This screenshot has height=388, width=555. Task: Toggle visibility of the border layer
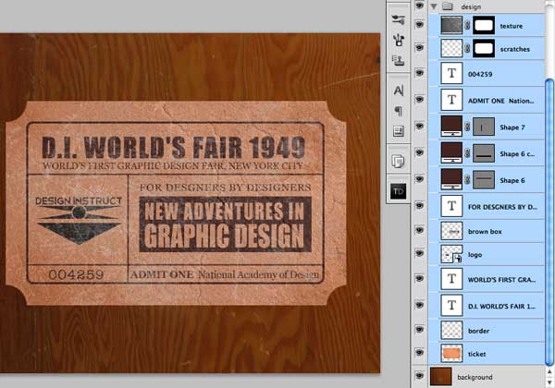coord(419,330)
